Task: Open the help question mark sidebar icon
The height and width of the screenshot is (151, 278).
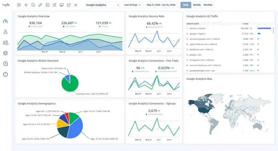Action: [x=5, y=63]
